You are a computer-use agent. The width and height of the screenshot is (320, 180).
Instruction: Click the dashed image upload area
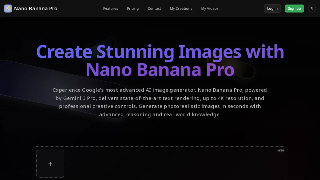tap(160, 163)
